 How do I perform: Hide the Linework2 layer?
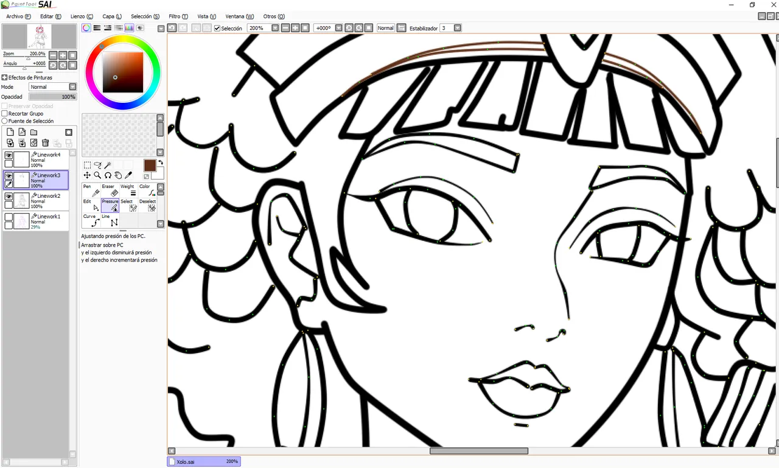[9, 197]
